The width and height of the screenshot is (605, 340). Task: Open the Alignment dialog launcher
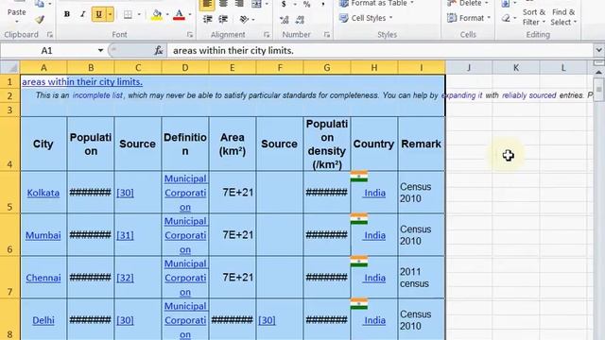click(x=267, y=35)
